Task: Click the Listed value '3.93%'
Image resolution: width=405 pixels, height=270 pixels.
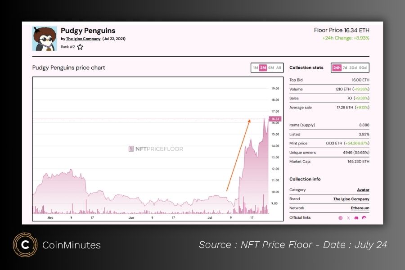Action: point(364,135)
